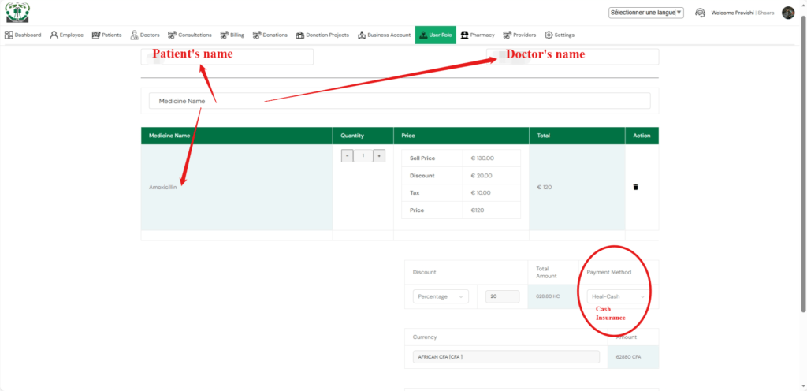This screenshot has height=391, width=807.
Task: Increase medicine quantity with plus button
Action: pos(379,156)
